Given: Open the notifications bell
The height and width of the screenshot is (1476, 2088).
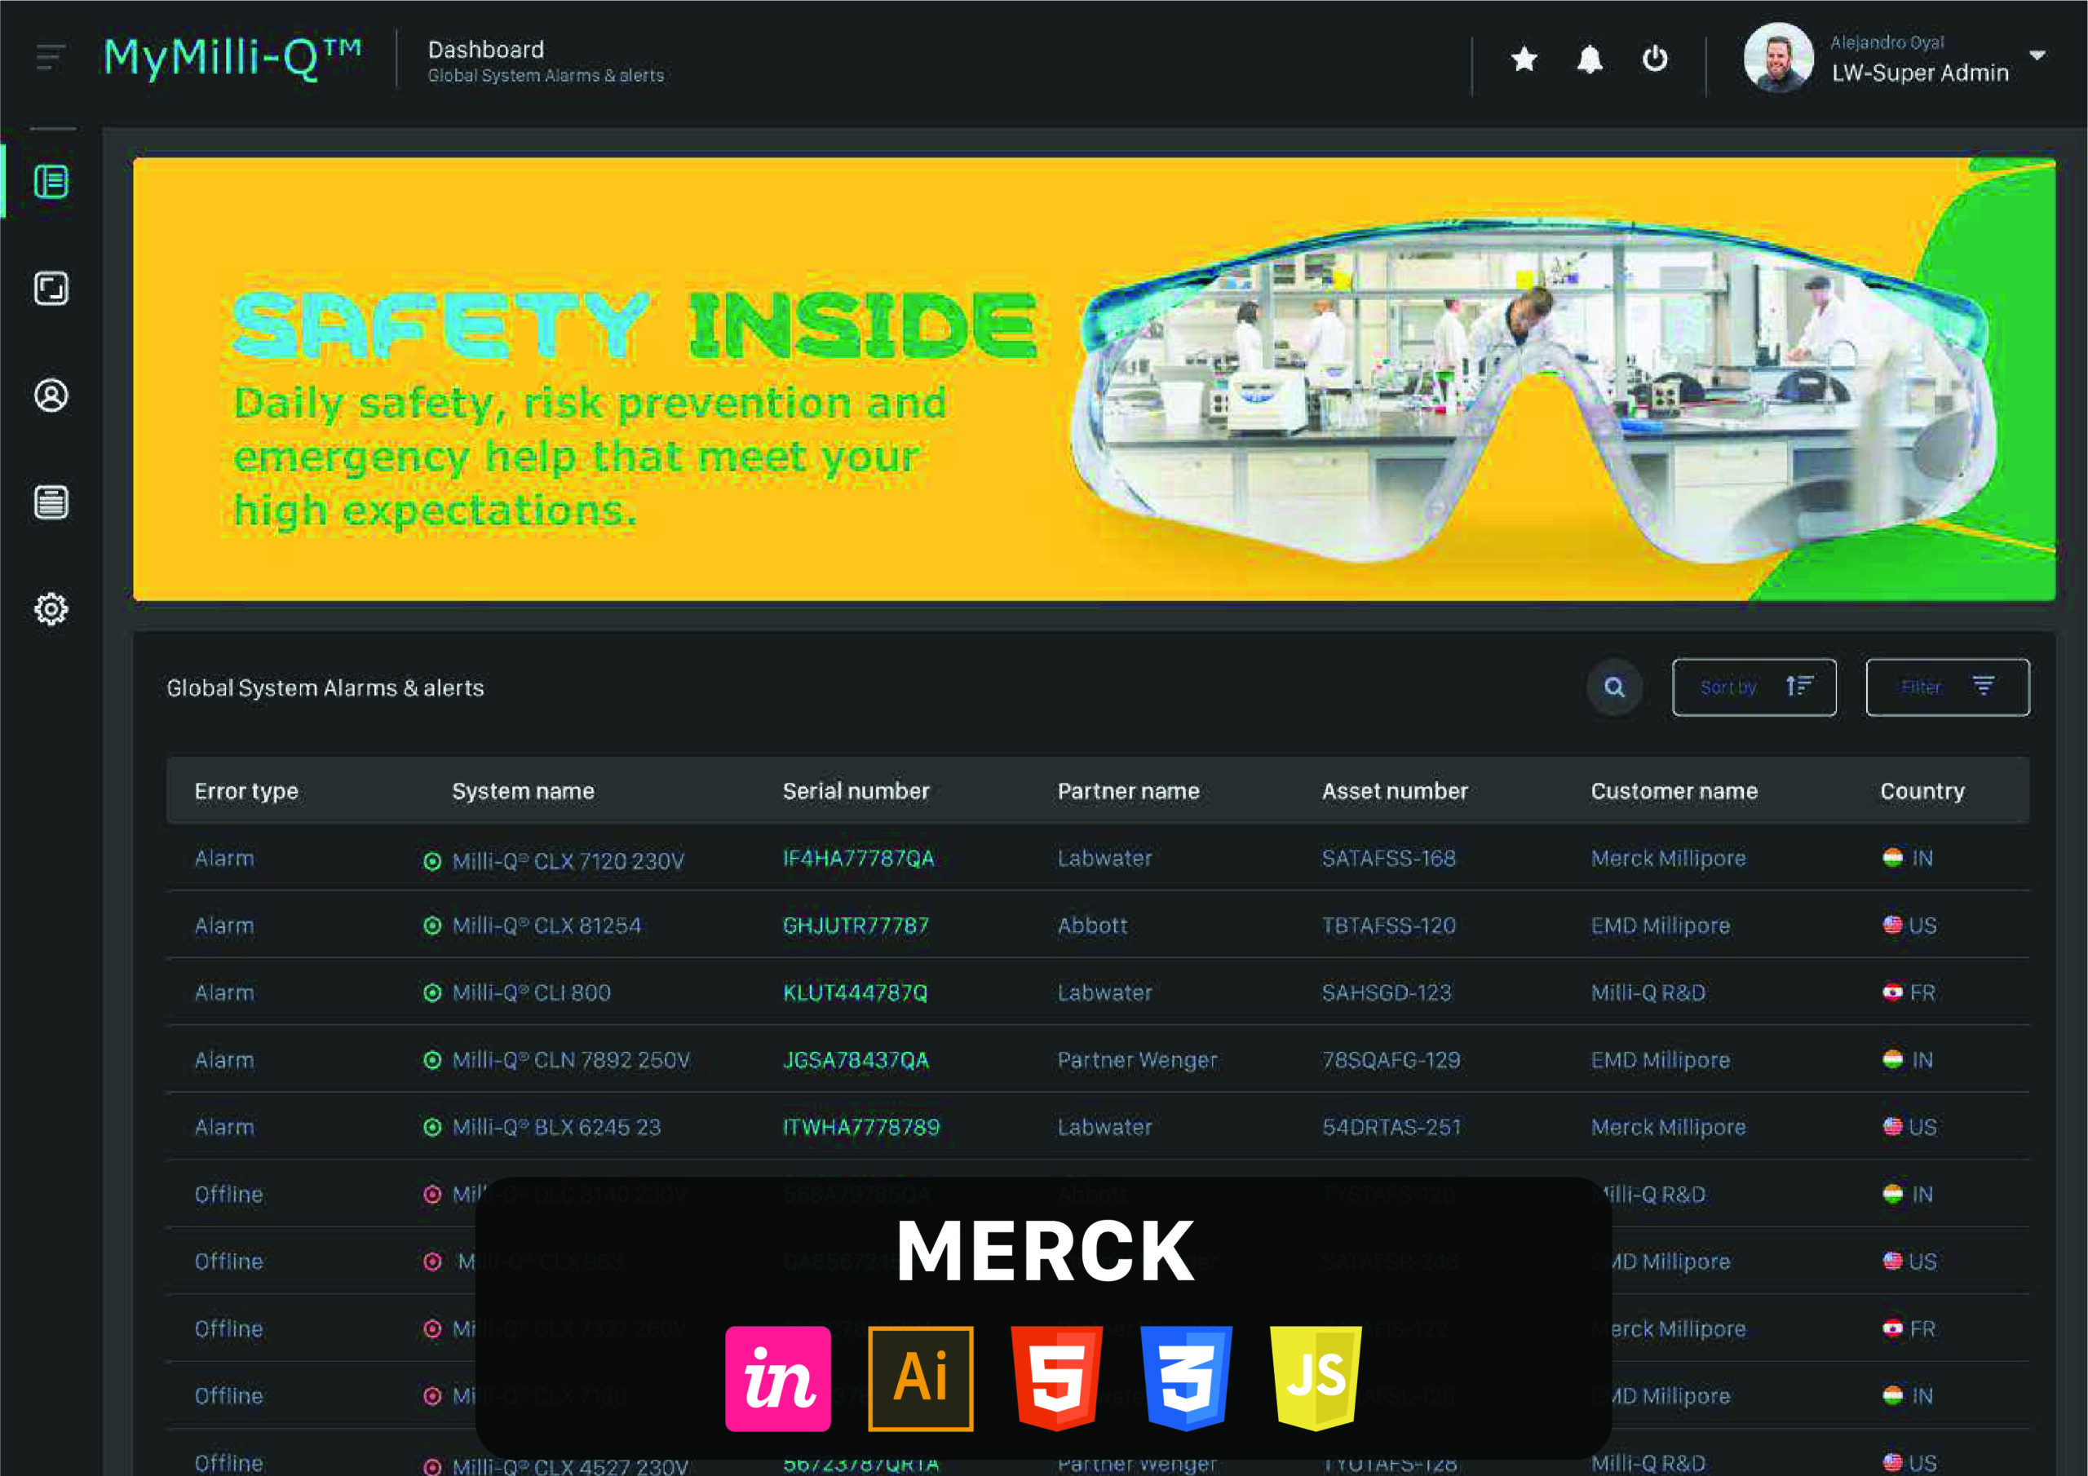Looking at the screenshot, I should (1590, 60).
